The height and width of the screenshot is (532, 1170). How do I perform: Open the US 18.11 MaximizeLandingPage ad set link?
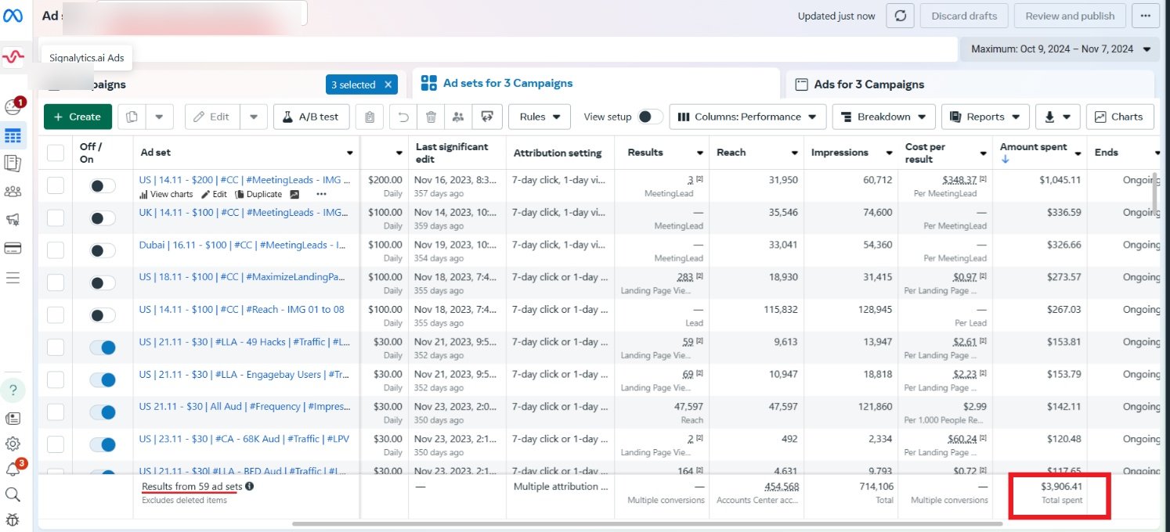point(242,277)
